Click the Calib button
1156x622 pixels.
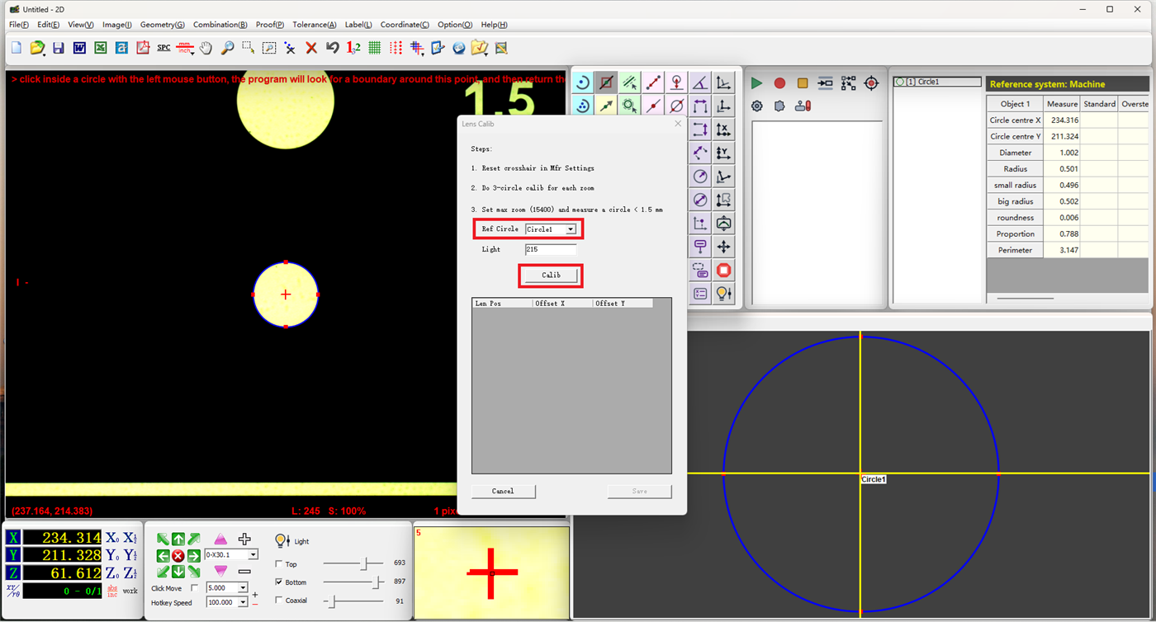(x=551, y=276)
